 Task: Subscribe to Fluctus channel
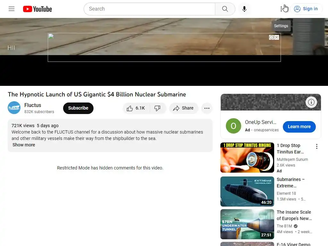point(78,108)
